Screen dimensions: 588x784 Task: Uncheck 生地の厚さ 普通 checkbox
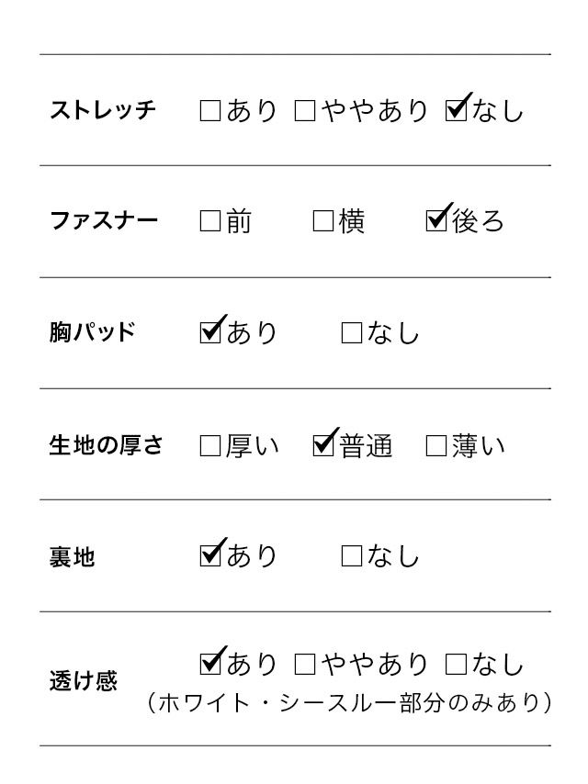pyautogui.click(x=323, y=446)
